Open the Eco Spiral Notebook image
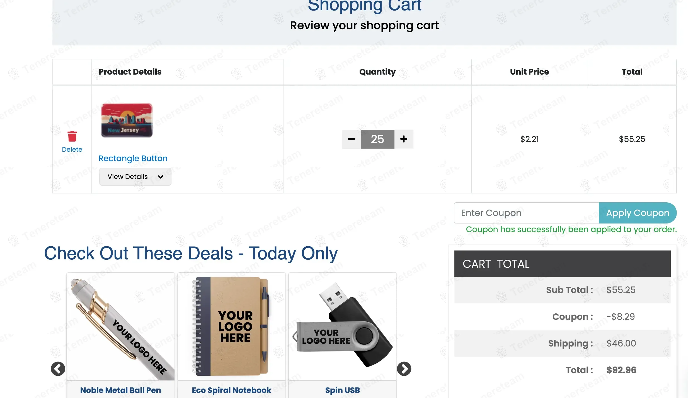 tap(231, 326)
